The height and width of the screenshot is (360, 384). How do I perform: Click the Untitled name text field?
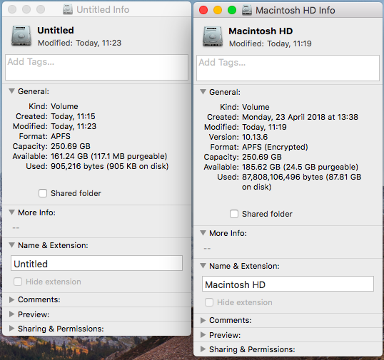tap(96, 263)
